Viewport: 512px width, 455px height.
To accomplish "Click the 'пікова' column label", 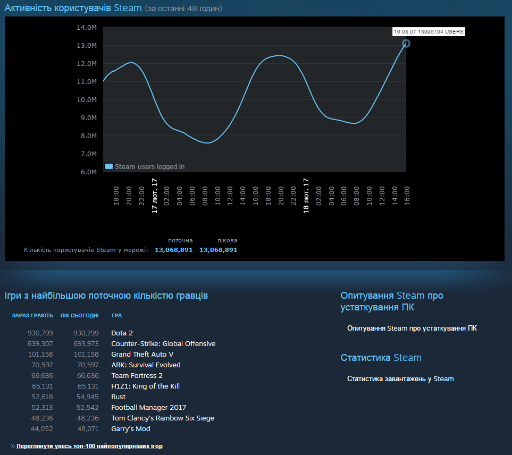I will (227, 240).
